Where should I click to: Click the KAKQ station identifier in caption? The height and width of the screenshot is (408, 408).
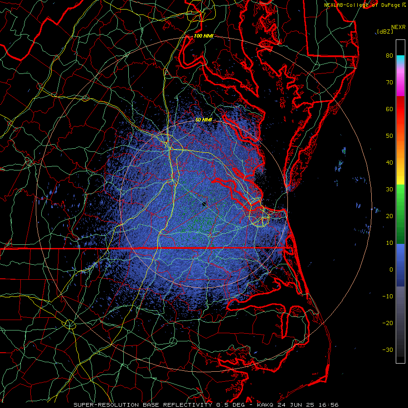pyautogui.click(x=265, y=405)
